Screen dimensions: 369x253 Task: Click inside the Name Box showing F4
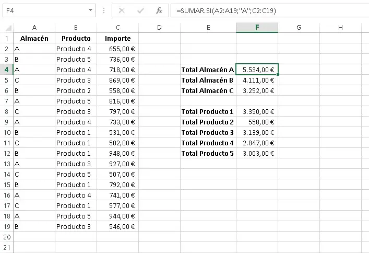coord(42,10)
